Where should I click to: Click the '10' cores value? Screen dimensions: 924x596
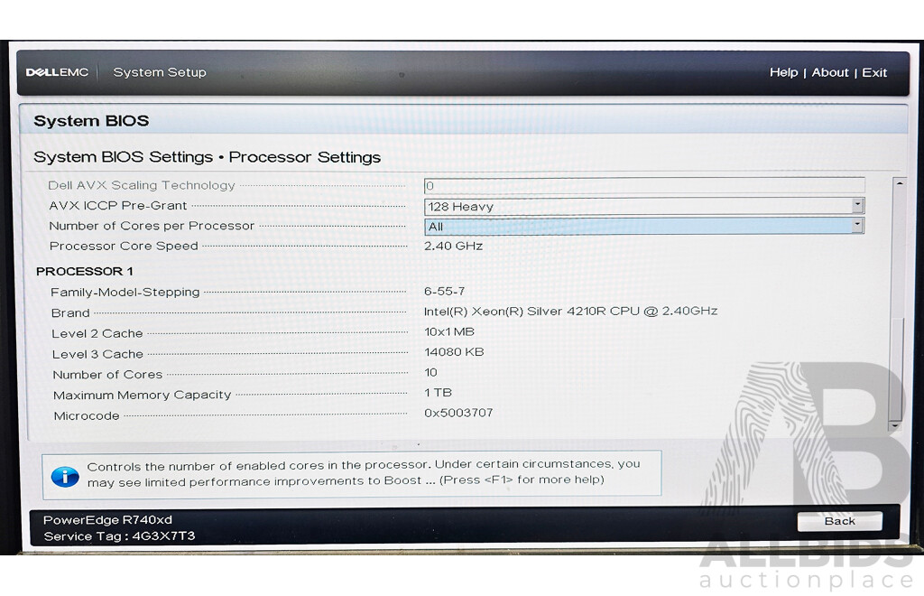[430, 373]
